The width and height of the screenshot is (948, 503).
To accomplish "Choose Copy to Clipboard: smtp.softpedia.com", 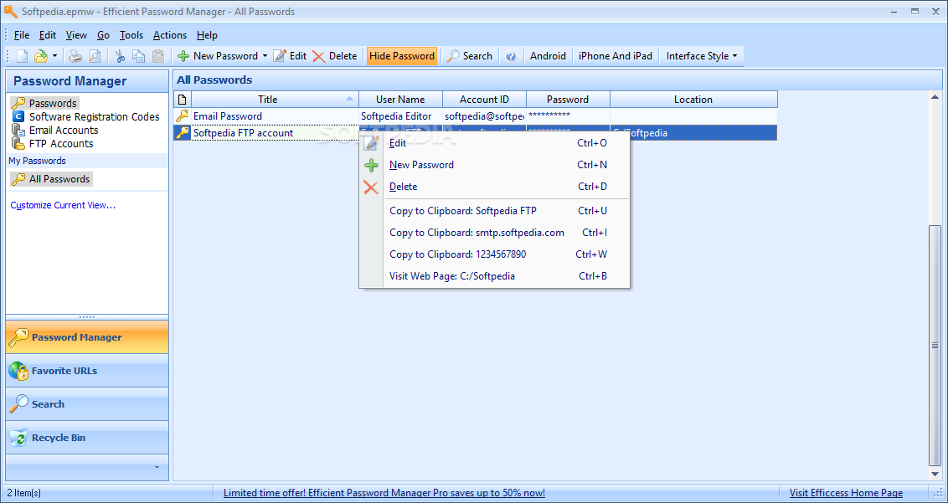I will (x=495, y=233).
